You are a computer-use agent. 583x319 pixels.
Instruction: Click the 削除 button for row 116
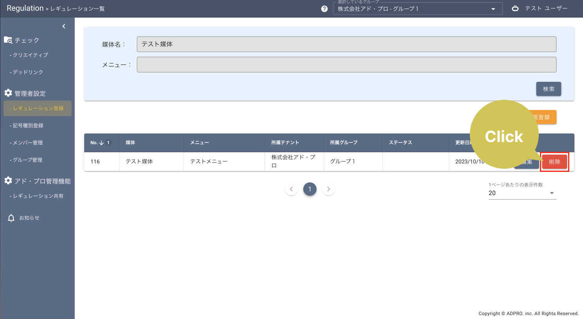point(555,161)
